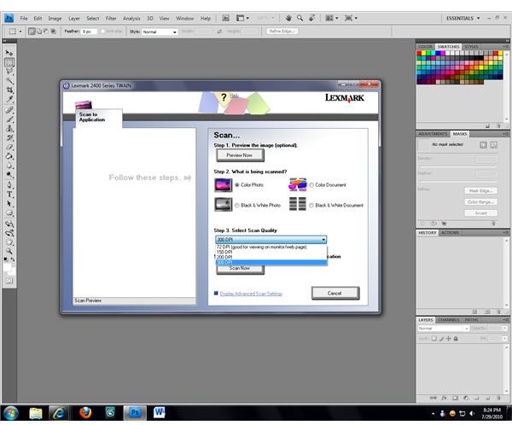Open Display Advanced Scan Settings link
The height and width of the screenshot is (425, 512).
pyautogui.click(x=251, y=294)
